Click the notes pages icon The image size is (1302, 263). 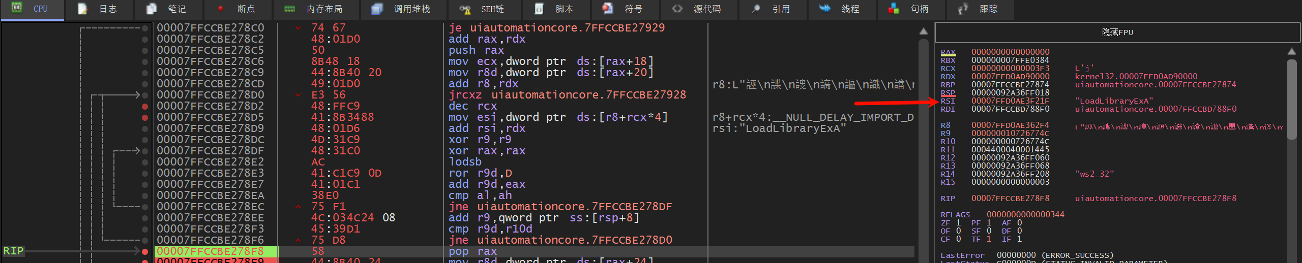click(x=151, y=9)
